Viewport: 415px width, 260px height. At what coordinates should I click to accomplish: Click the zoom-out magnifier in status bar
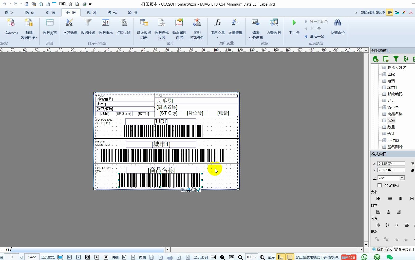point(240,257)
